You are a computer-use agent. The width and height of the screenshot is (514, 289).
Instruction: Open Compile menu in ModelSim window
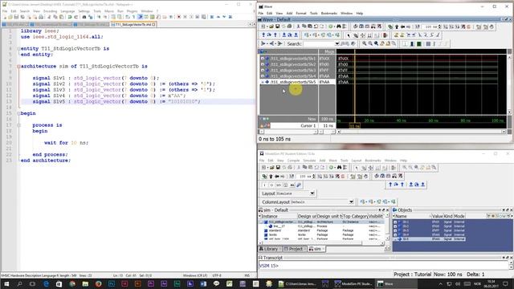point(293,161)
